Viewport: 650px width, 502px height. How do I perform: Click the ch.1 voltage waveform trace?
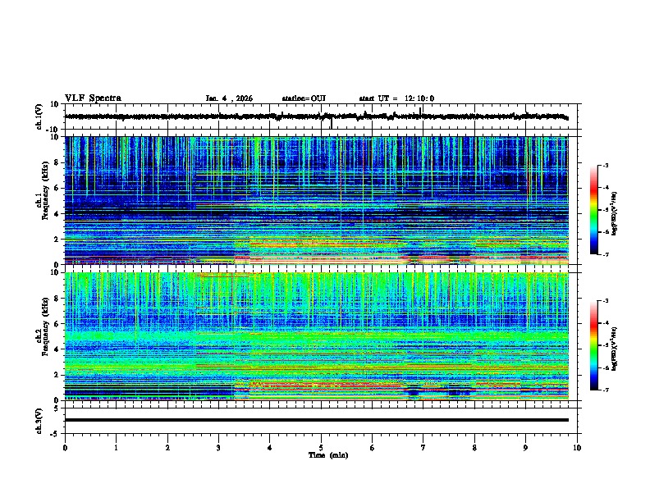316,116
